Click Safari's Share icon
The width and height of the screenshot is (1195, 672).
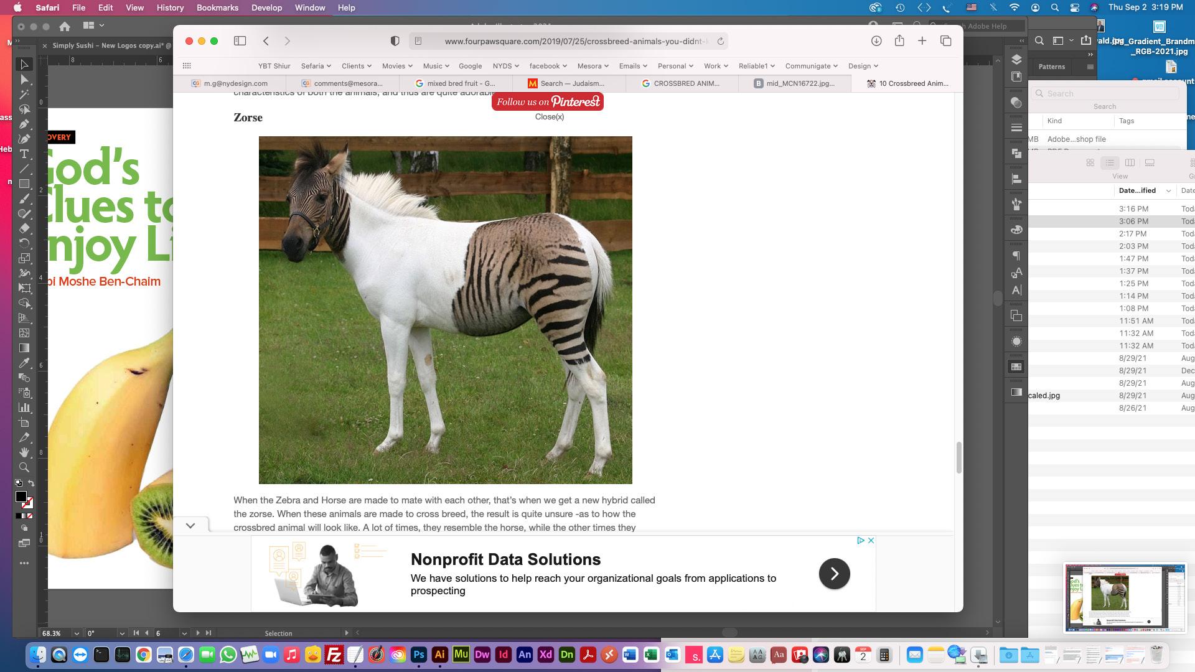click(899, 41)
